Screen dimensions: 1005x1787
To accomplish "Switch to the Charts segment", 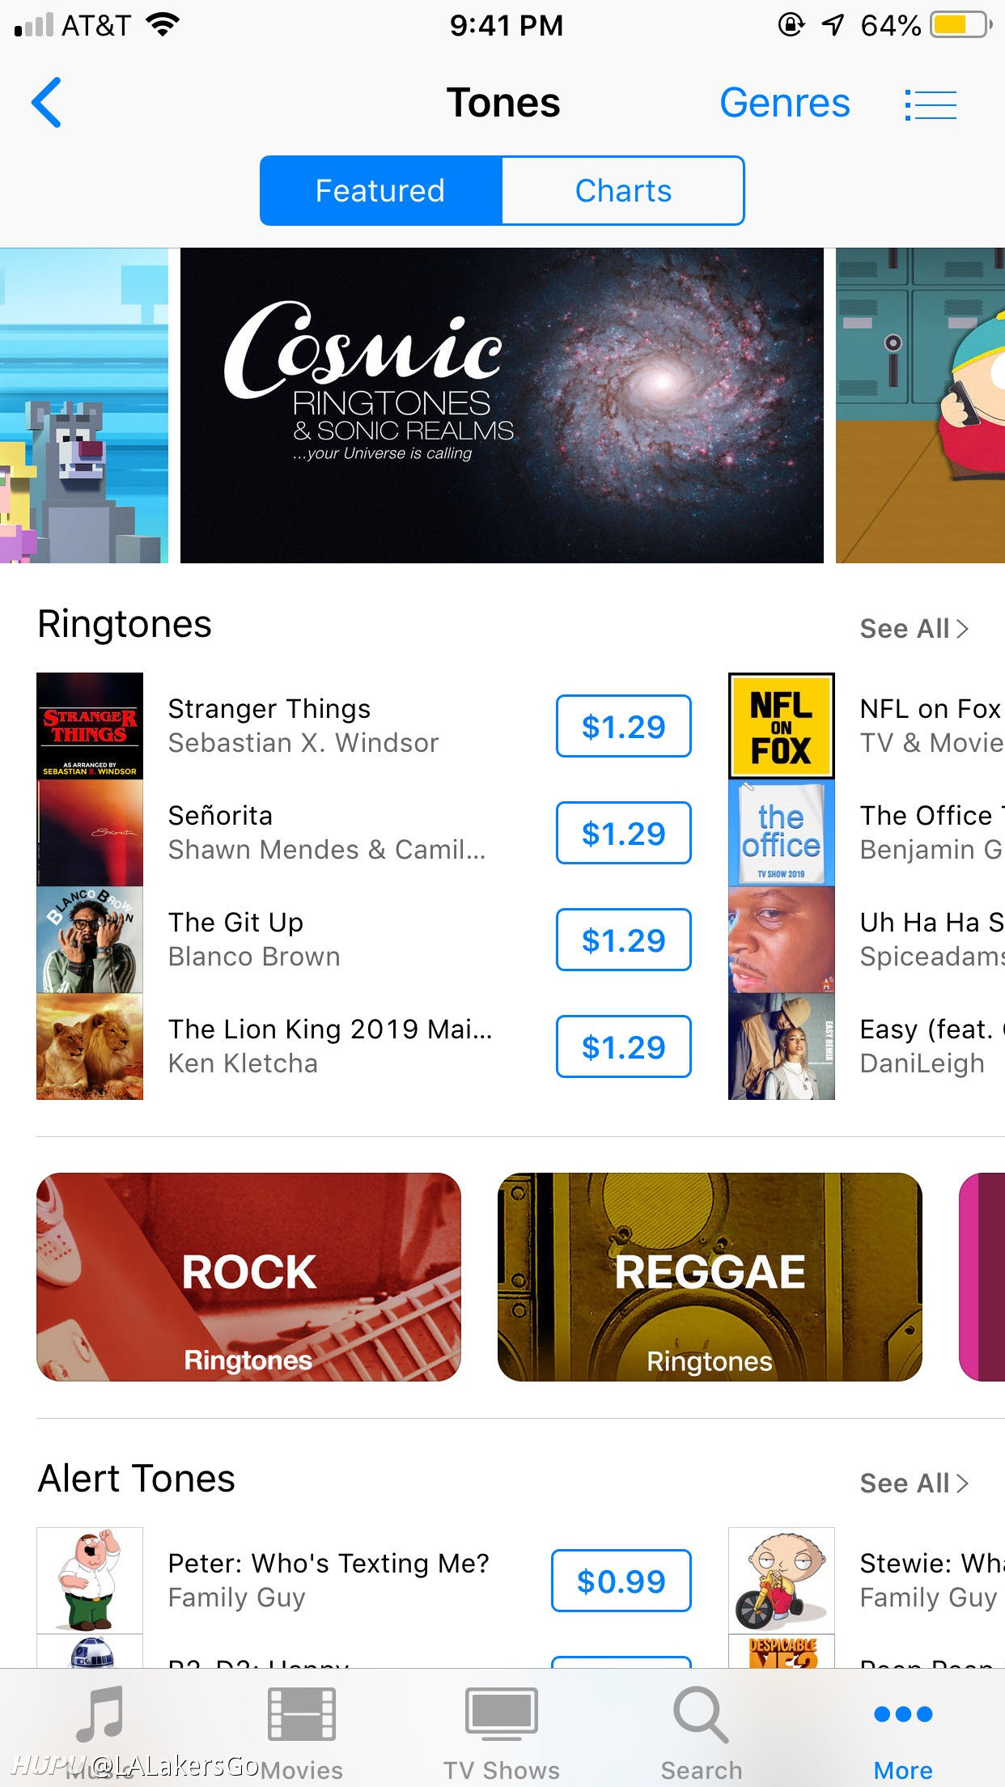I will (623, 191).
